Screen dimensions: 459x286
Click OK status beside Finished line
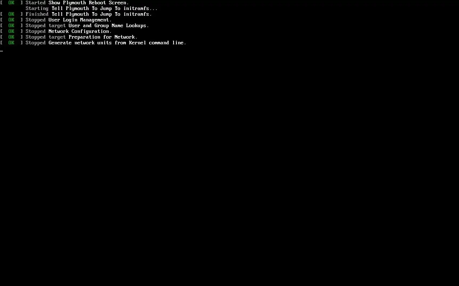click(x=11, y=14)
